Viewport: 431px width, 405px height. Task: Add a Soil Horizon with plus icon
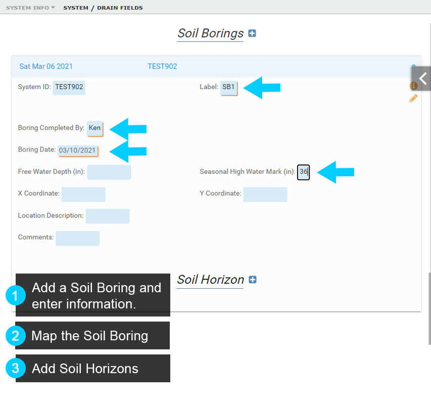coord(253,280)
